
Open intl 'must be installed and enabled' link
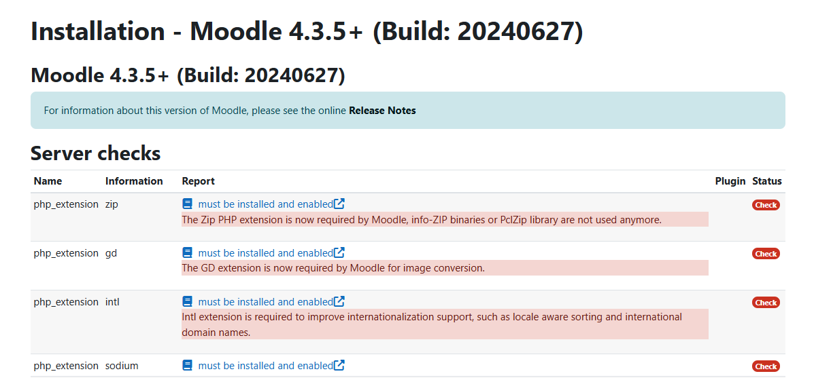pos(266,301)
